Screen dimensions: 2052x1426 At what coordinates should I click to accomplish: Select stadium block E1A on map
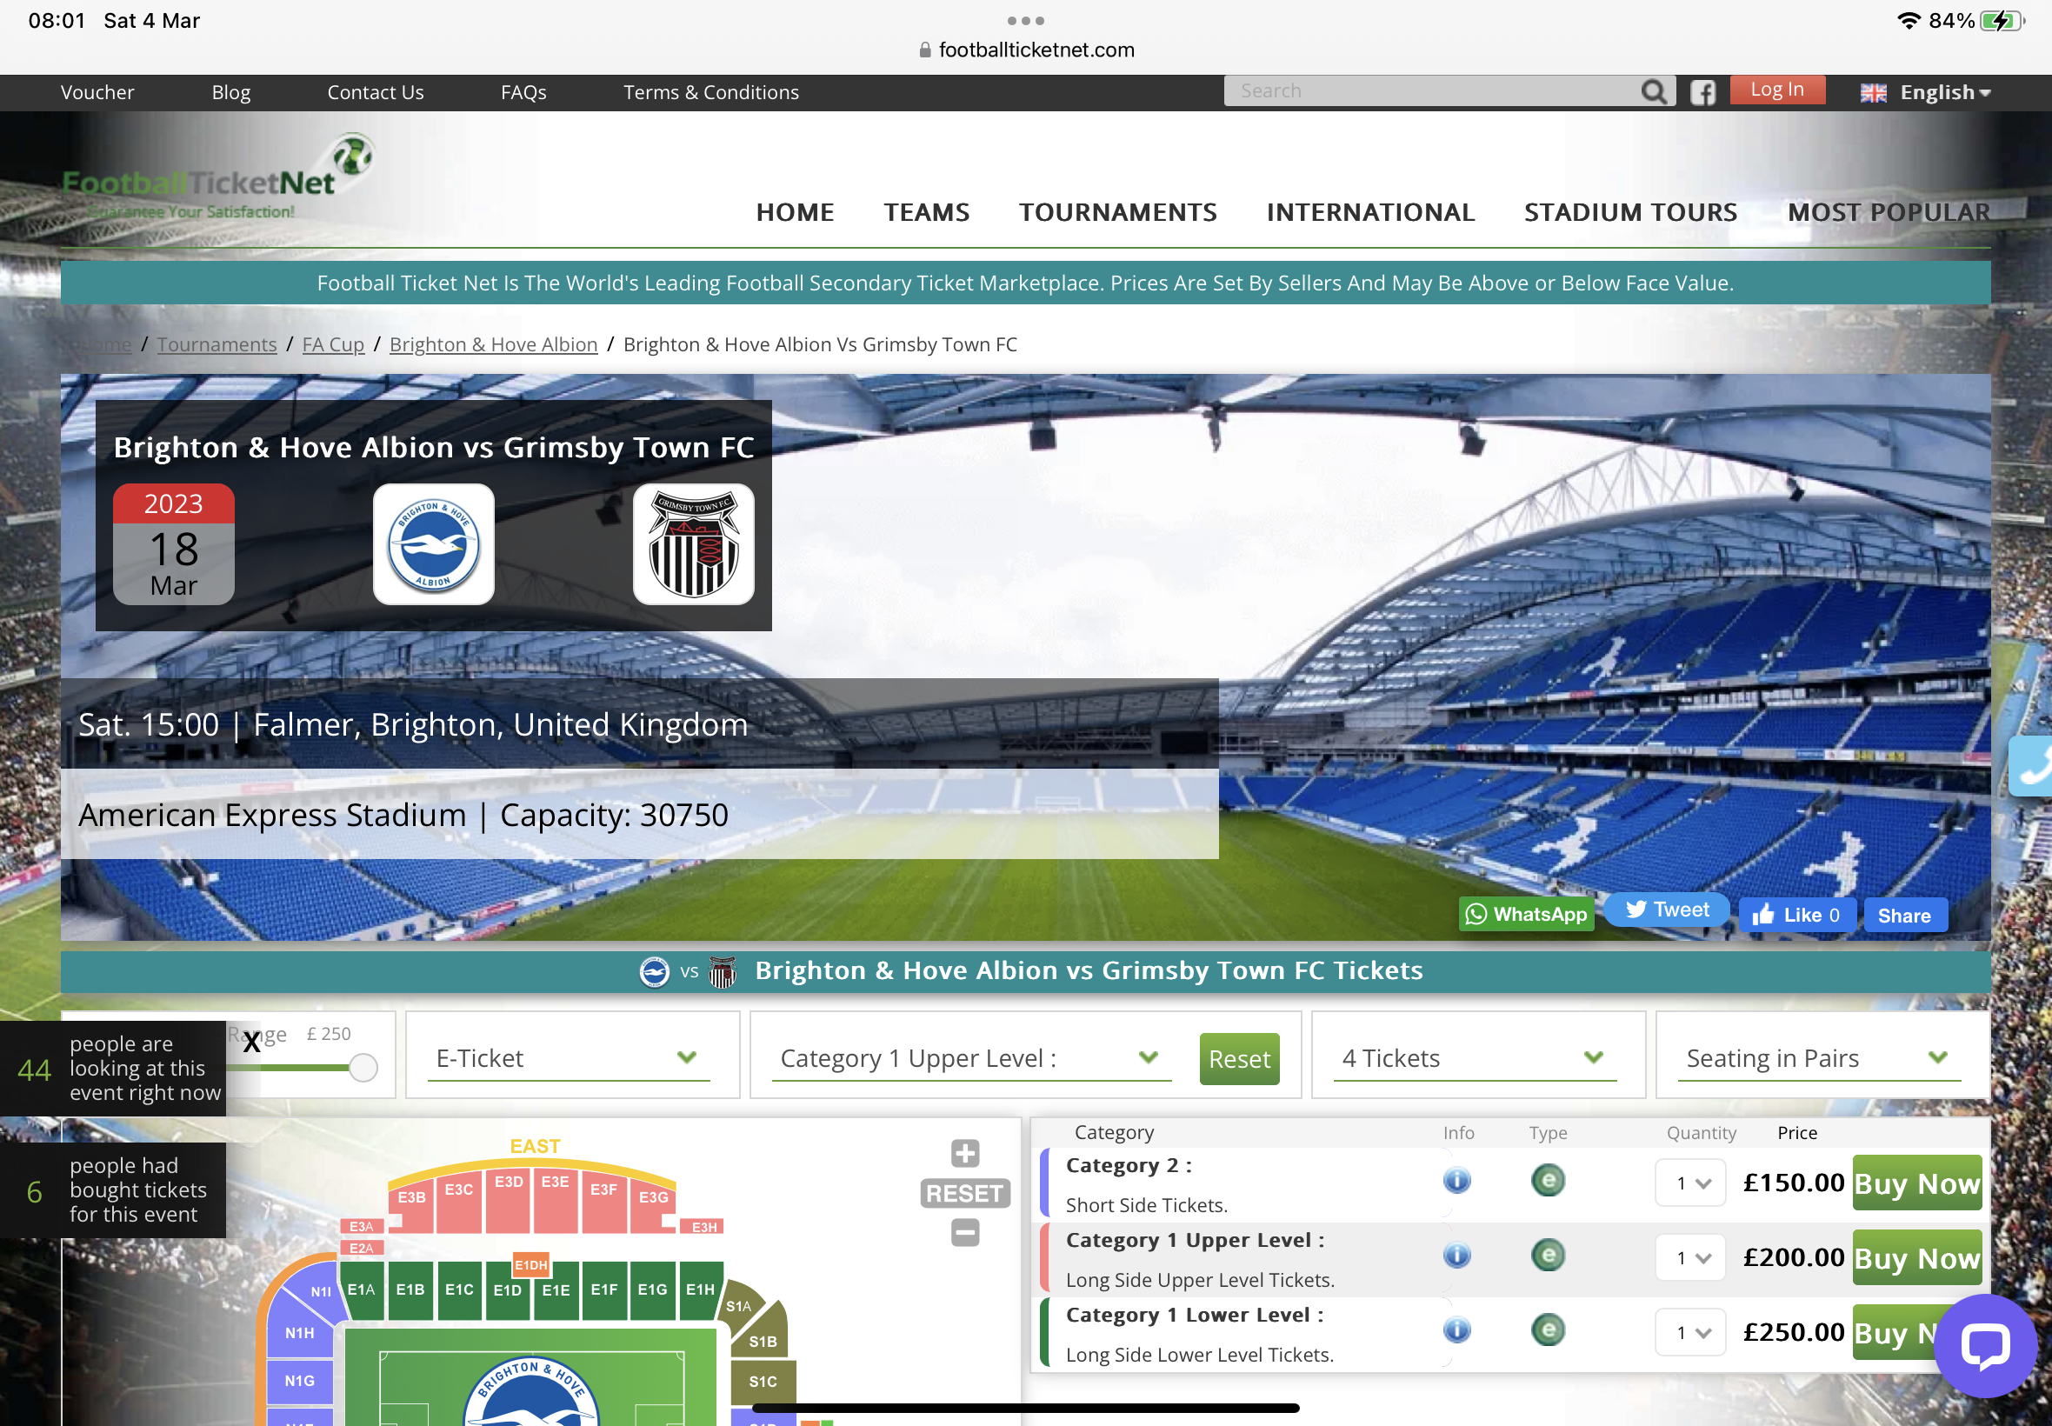[x=362, y=1290]
